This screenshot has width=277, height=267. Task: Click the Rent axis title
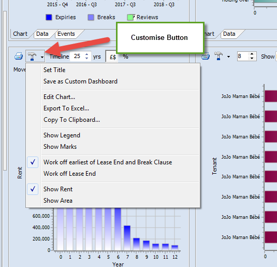point(20,173)
